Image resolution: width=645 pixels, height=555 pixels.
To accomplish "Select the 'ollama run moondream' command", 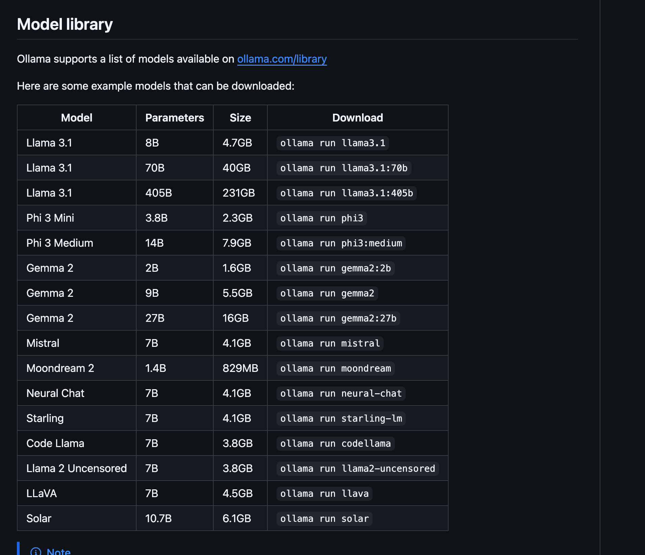I will coord(335,368).
